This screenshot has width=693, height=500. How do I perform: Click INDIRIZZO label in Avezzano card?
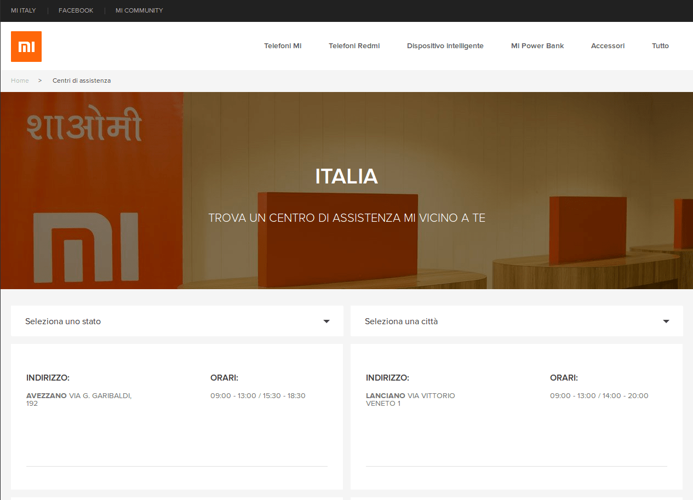[48, 378]
